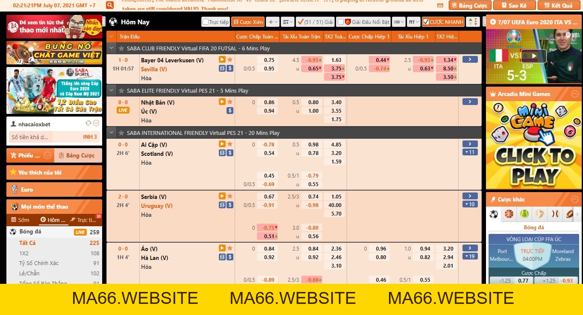Switch to the Trực tiếp live tab in sidebar

tap(84, 220)
